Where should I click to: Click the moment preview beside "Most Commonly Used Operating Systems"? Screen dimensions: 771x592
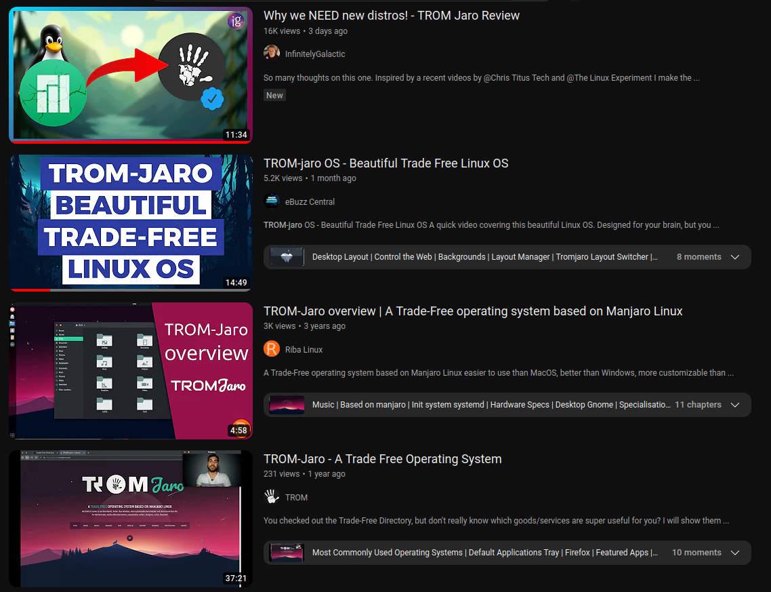coord(287,553)
